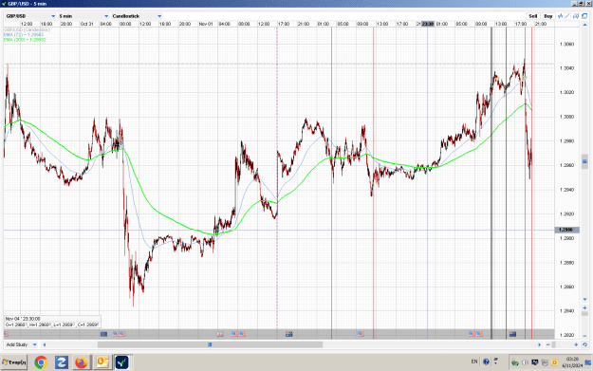Screen dimensions: 593x371
Task: Click the network monitor tray icon
Action: pos(535,362)
